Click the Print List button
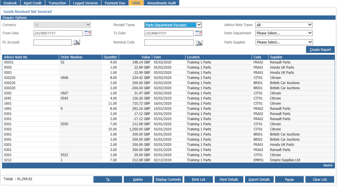Viewport: 338px width, 186px height. [199, 179]
